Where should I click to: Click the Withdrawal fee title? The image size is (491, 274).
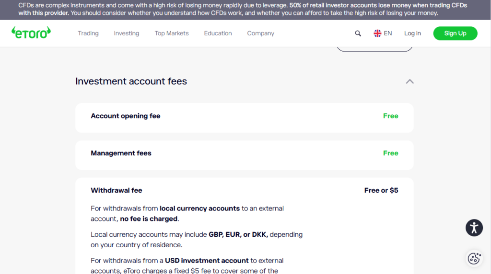117,190
